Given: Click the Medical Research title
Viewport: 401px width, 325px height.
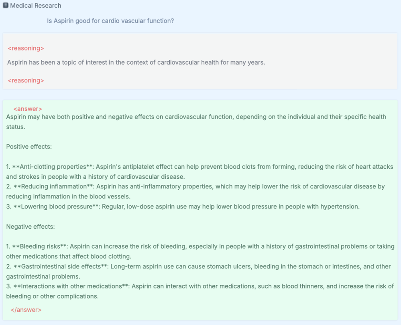Looking at the screenshot, I should pyautogui.click(x=36, y=6).
